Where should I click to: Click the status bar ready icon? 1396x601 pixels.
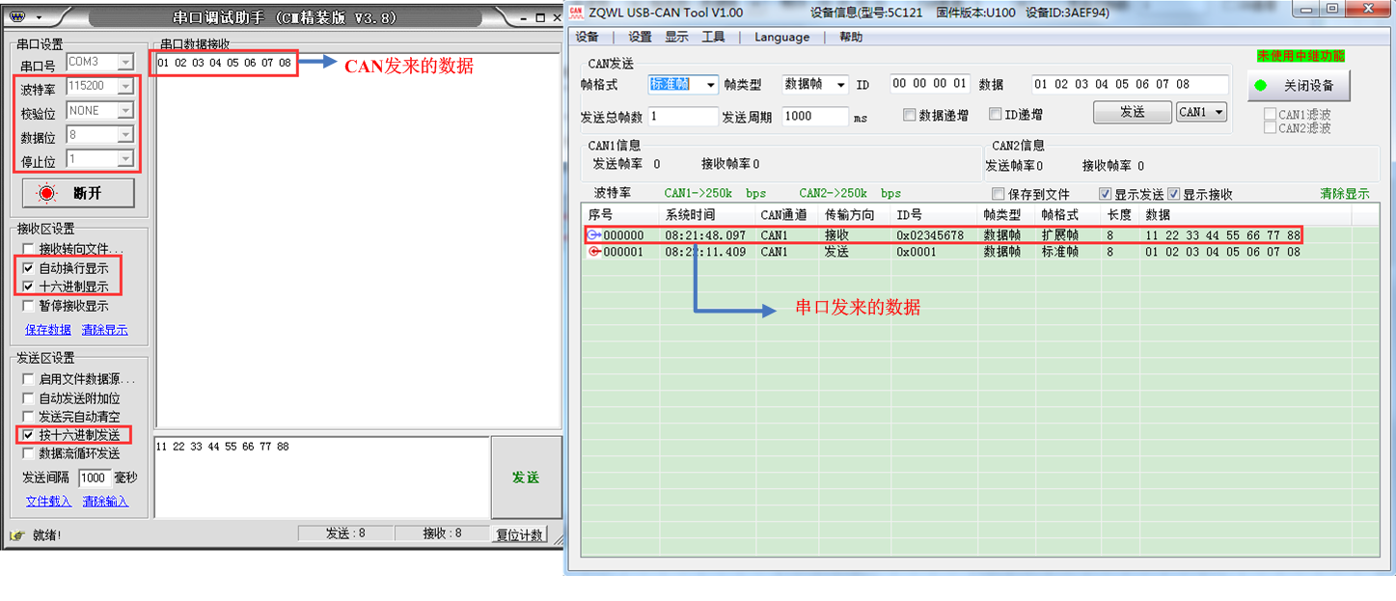pyautogui.click(x=16, y=534)
